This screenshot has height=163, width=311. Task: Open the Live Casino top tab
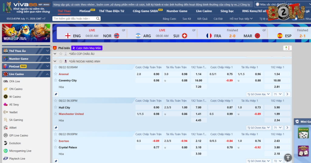pyautogui.click(x=204, y=11)
